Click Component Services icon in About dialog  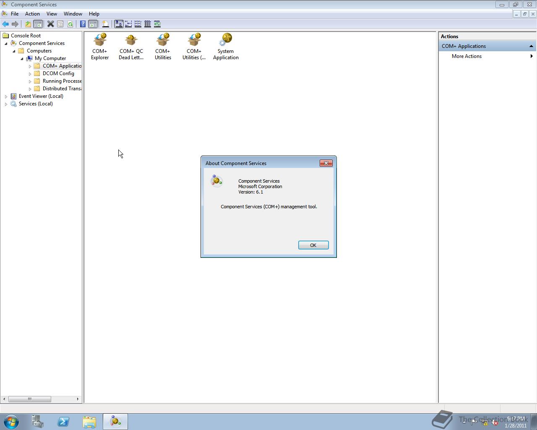[x=216, y=181]
